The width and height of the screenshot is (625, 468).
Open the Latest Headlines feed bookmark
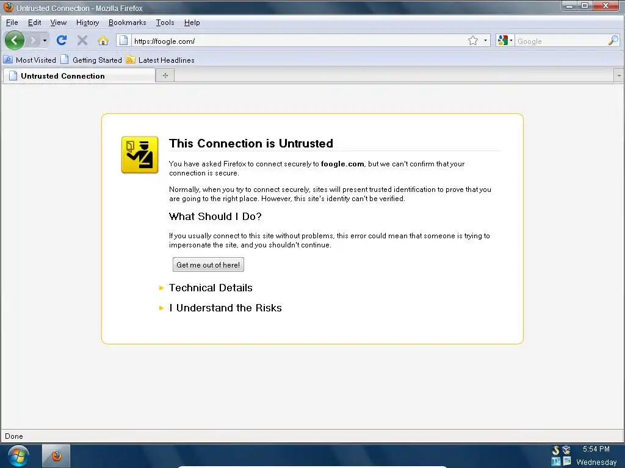click(x=161, y=60)
